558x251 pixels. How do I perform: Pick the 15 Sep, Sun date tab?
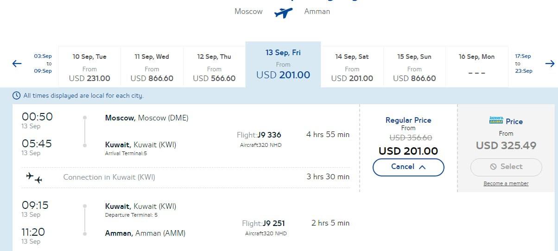(x=414, y=67)
